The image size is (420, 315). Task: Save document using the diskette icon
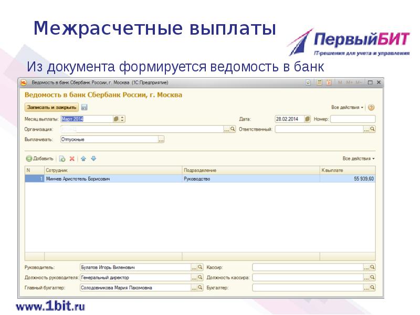coord(85,107)
